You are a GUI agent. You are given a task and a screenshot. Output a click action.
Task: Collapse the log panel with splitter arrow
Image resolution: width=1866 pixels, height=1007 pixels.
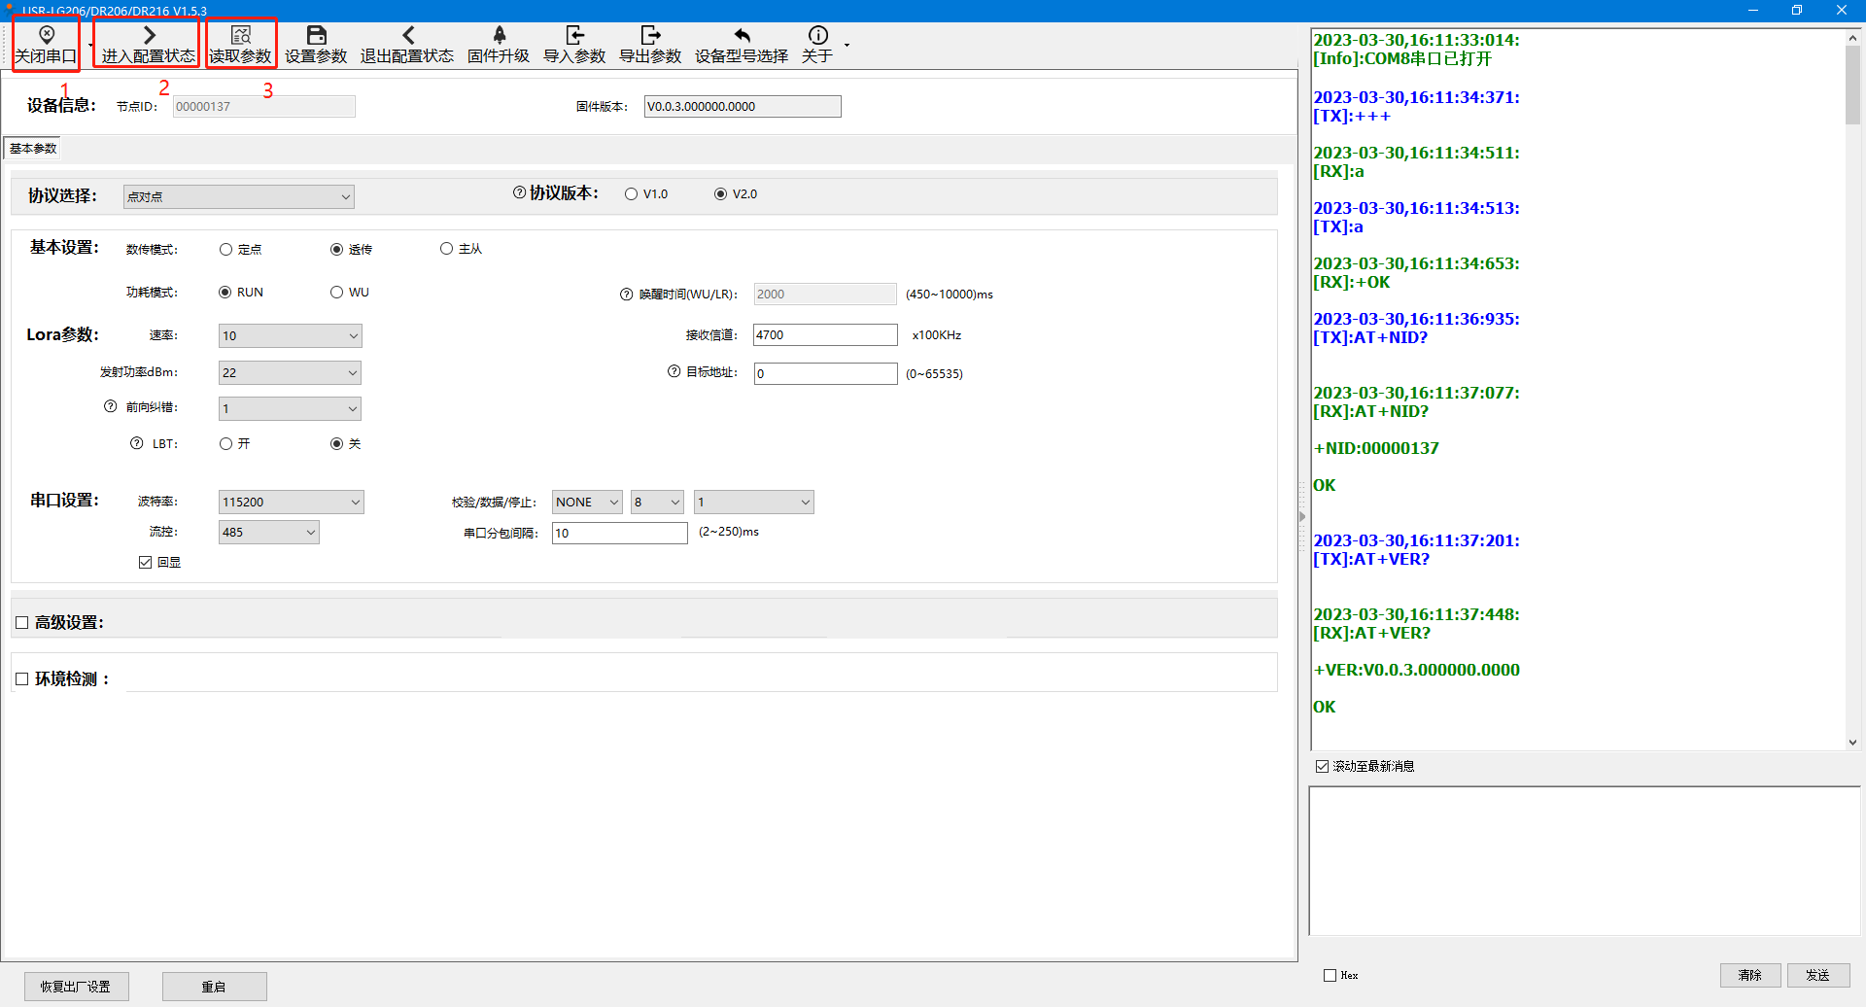pyautogui.click(x=1302, y=516)
